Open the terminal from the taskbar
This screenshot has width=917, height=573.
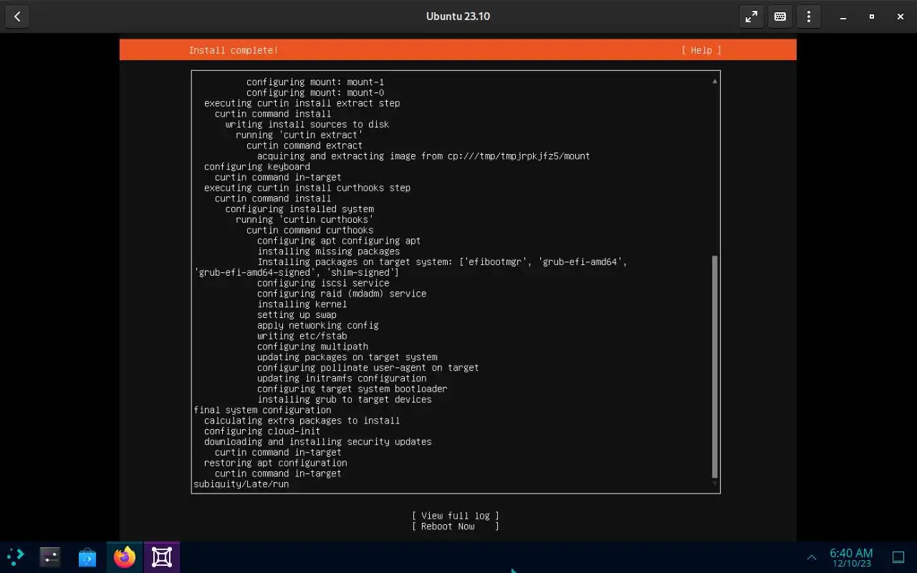50,557
